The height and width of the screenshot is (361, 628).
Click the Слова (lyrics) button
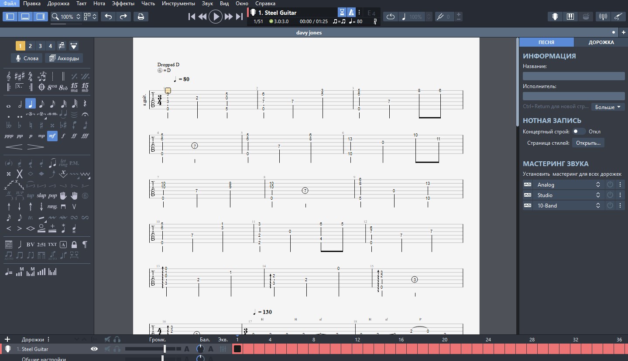click(x=27, y=58)
